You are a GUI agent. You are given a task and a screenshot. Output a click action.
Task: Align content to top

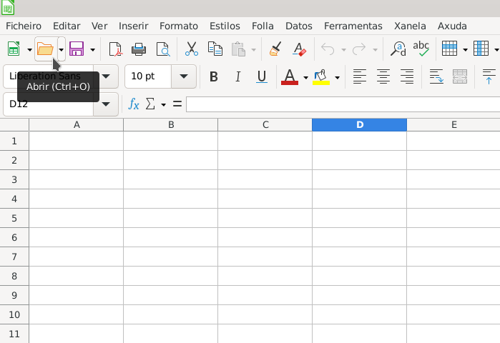point(489,76)
